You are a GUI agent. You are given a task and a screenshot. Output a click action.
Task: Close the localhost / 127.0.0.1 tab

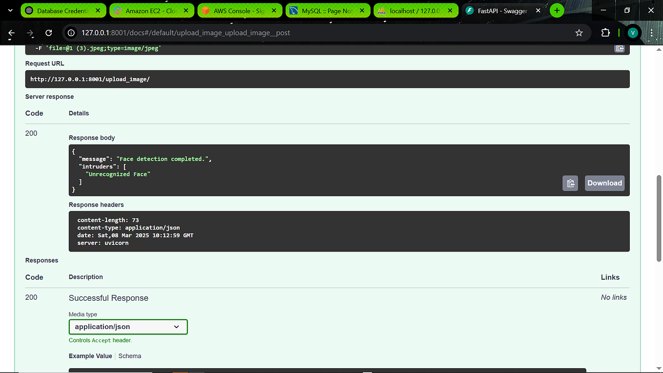pos(450,11)
